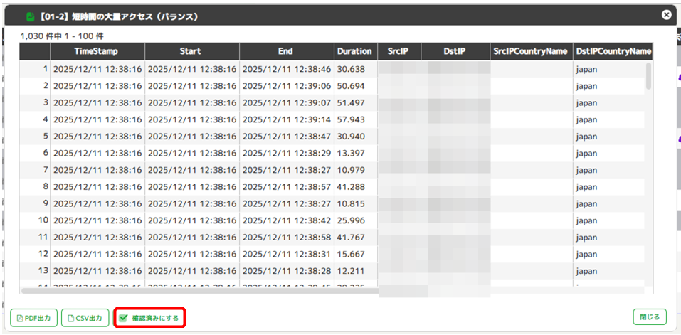Close the dialog with the X icon
Image resolution: width=681 pixels, height=335 pixels.
coord(666,15)
